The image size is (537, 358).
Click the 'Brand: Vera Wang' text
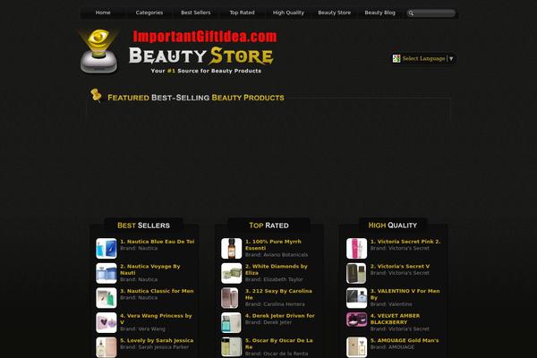click(x=142, y=328)
